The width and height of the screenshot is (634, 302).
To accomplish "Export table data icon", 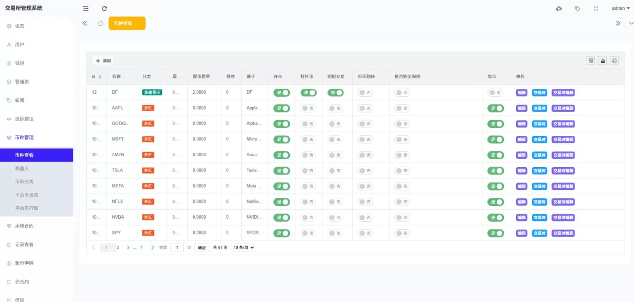I will coord(603,60).
